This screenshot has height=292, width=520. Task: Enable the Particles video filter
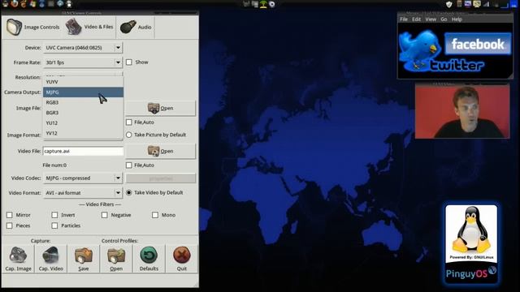(x=54, y=225)
